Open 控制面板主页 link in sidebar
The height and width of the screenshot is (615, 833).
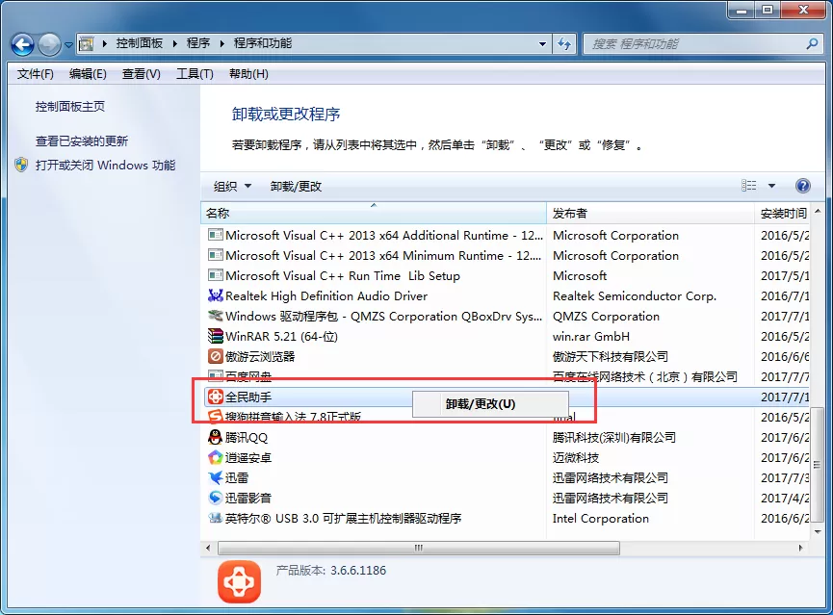70,107
